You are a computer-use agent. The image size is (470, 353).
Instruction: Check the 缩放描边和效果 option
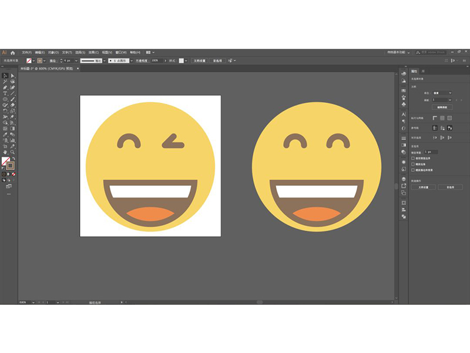click(x=413, y=169)
